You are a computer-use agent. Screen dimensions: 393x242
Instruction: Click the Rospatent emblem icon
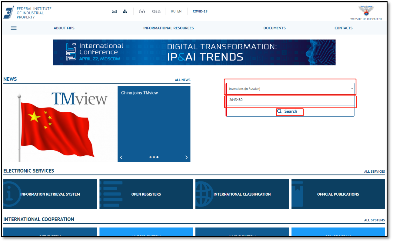pyautogui.click(x=366, y=11)
